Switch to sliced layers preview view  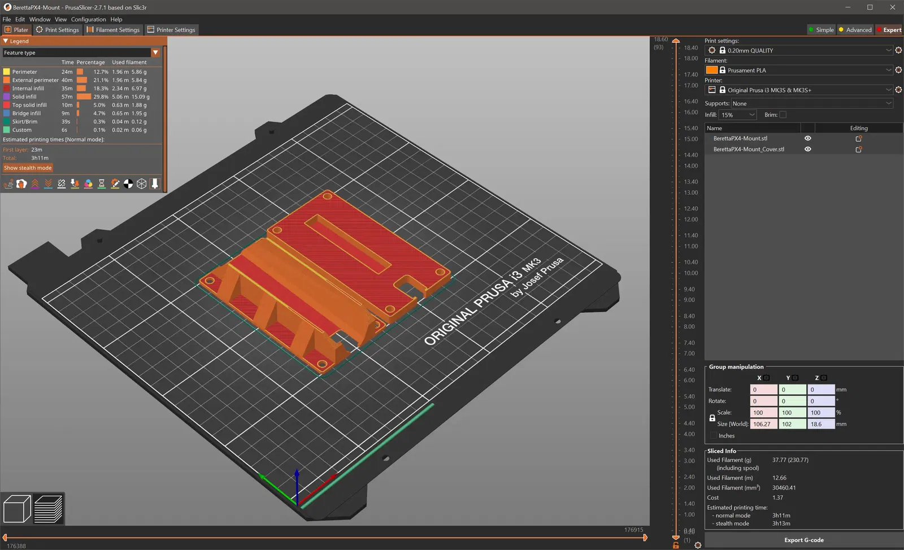(49, 509)
